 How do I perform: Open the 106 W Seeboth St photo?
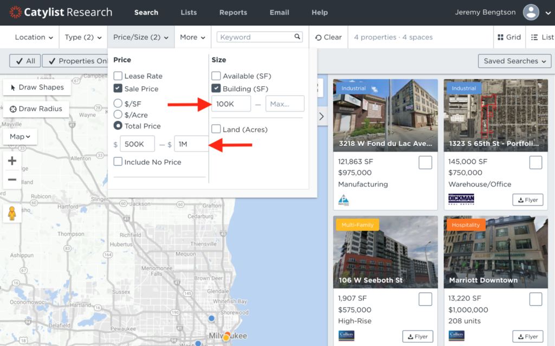pyautogui.click(x=385, y=252)
